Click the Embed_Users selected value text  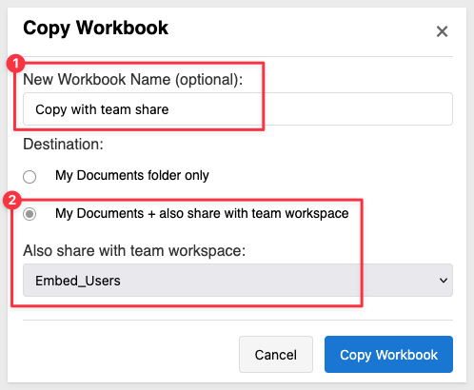point(78,281)
